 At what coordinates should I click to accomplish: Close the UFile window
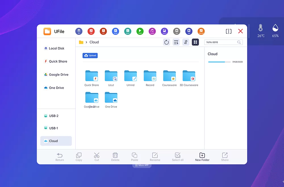pos(241,31)
